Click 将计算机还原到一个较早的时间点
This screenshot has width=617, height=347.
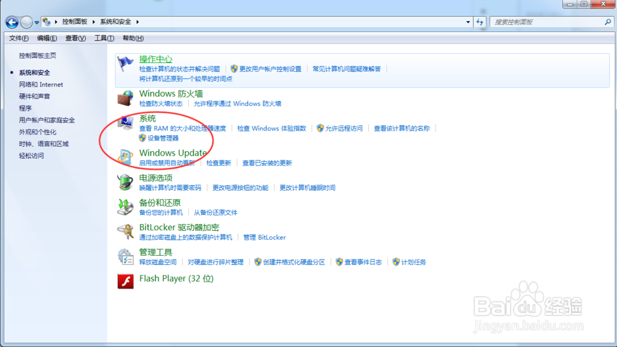(186, 79)
